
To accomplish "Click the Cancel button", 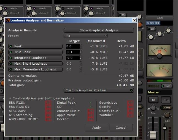I will (121, 128).
